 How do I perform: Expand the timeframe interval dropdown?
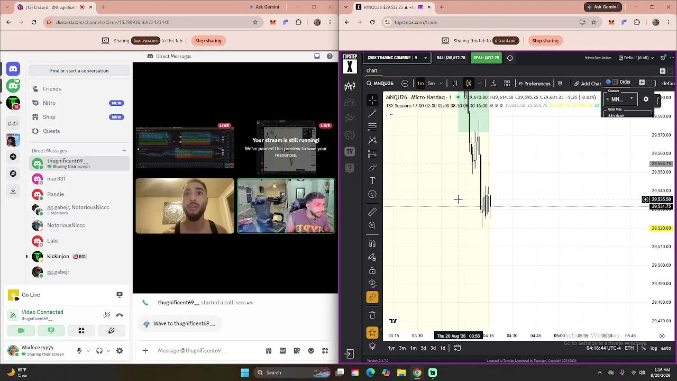click(x=441, y=84)
